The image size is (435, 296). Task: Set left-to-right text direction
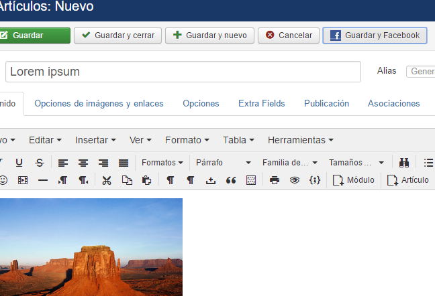click(63, 180)
